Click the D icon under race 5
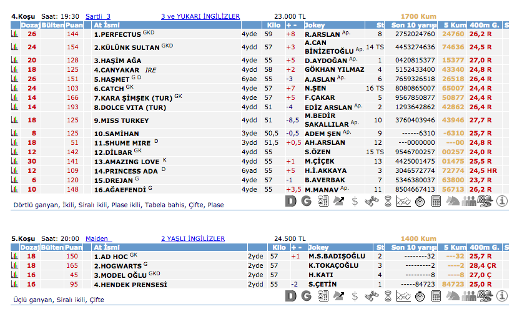527x314 pixels. [291, 296]
